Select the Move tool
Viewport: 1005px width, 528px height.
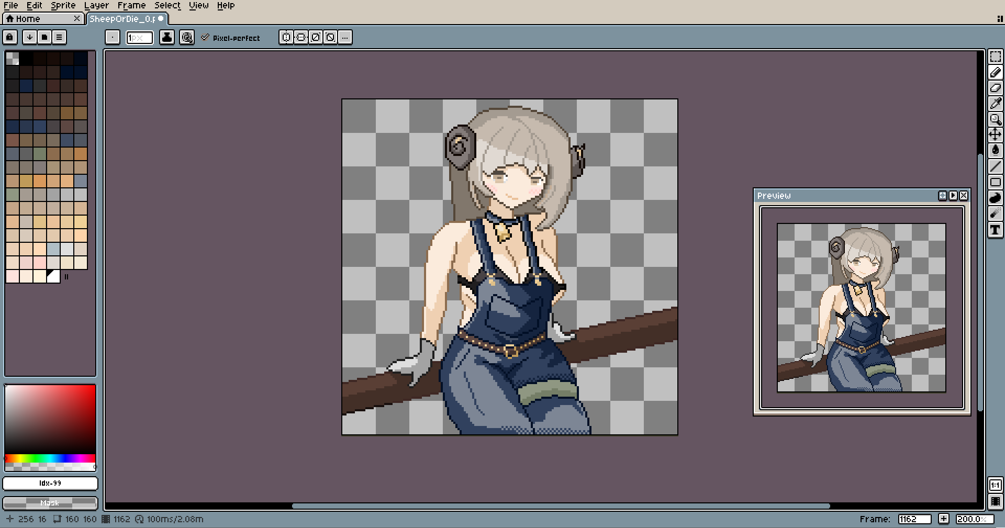(x=995, y=135)
